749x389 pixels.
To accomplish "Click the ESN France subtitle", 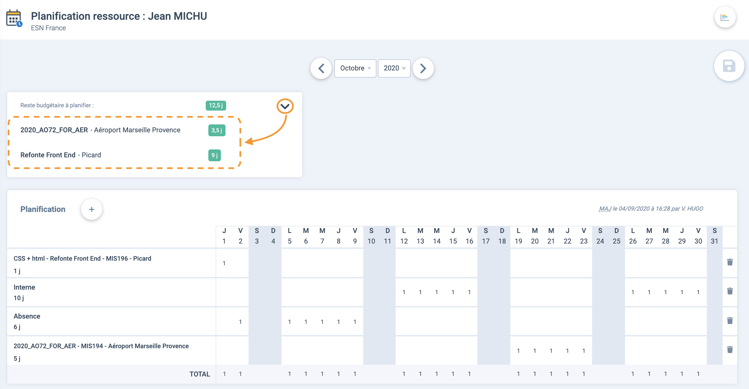I will tap(48, 28).
